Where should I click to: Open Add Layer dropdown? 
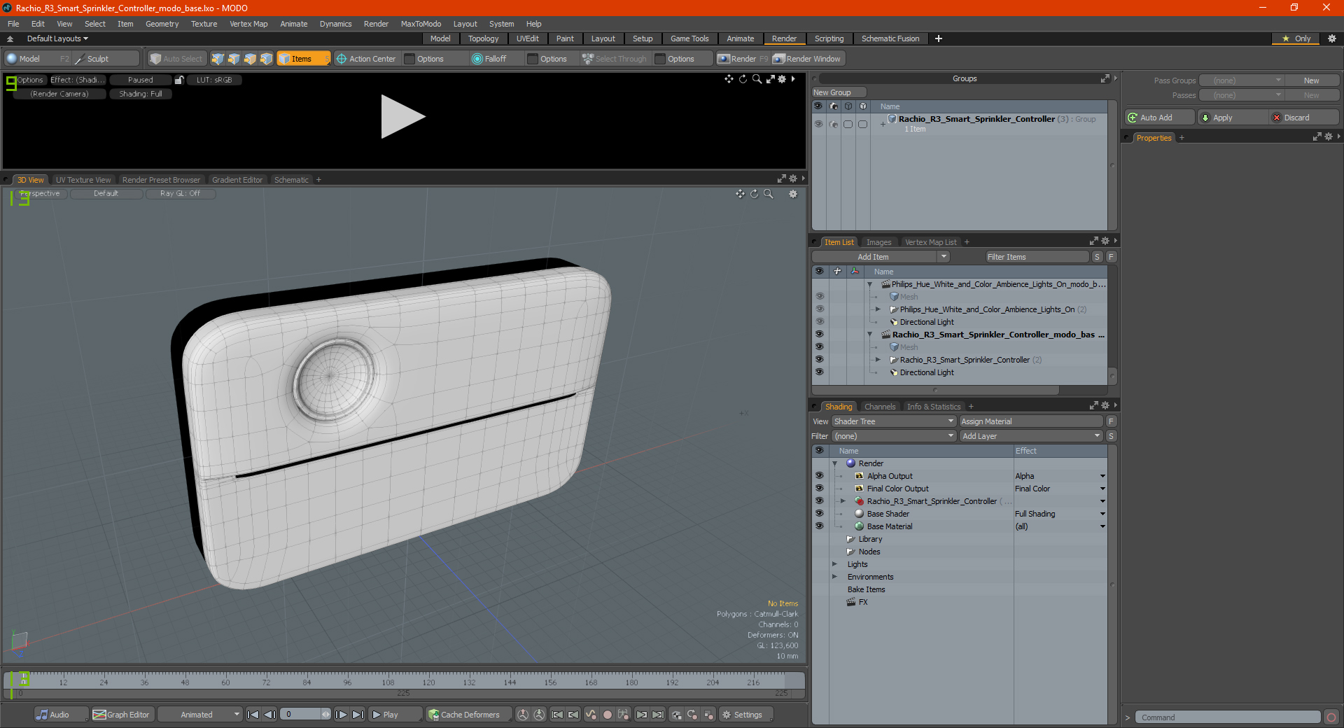pos(1031,436)
